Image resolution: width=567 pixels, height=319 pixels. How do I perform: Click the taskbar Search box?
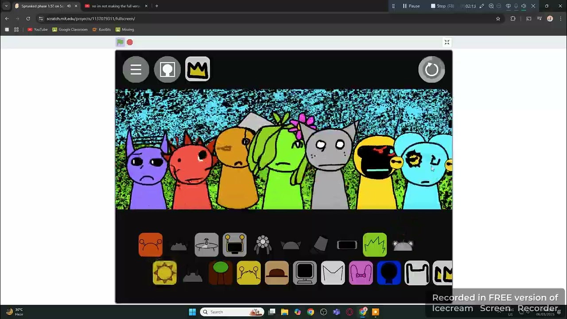tap(232, 312)
